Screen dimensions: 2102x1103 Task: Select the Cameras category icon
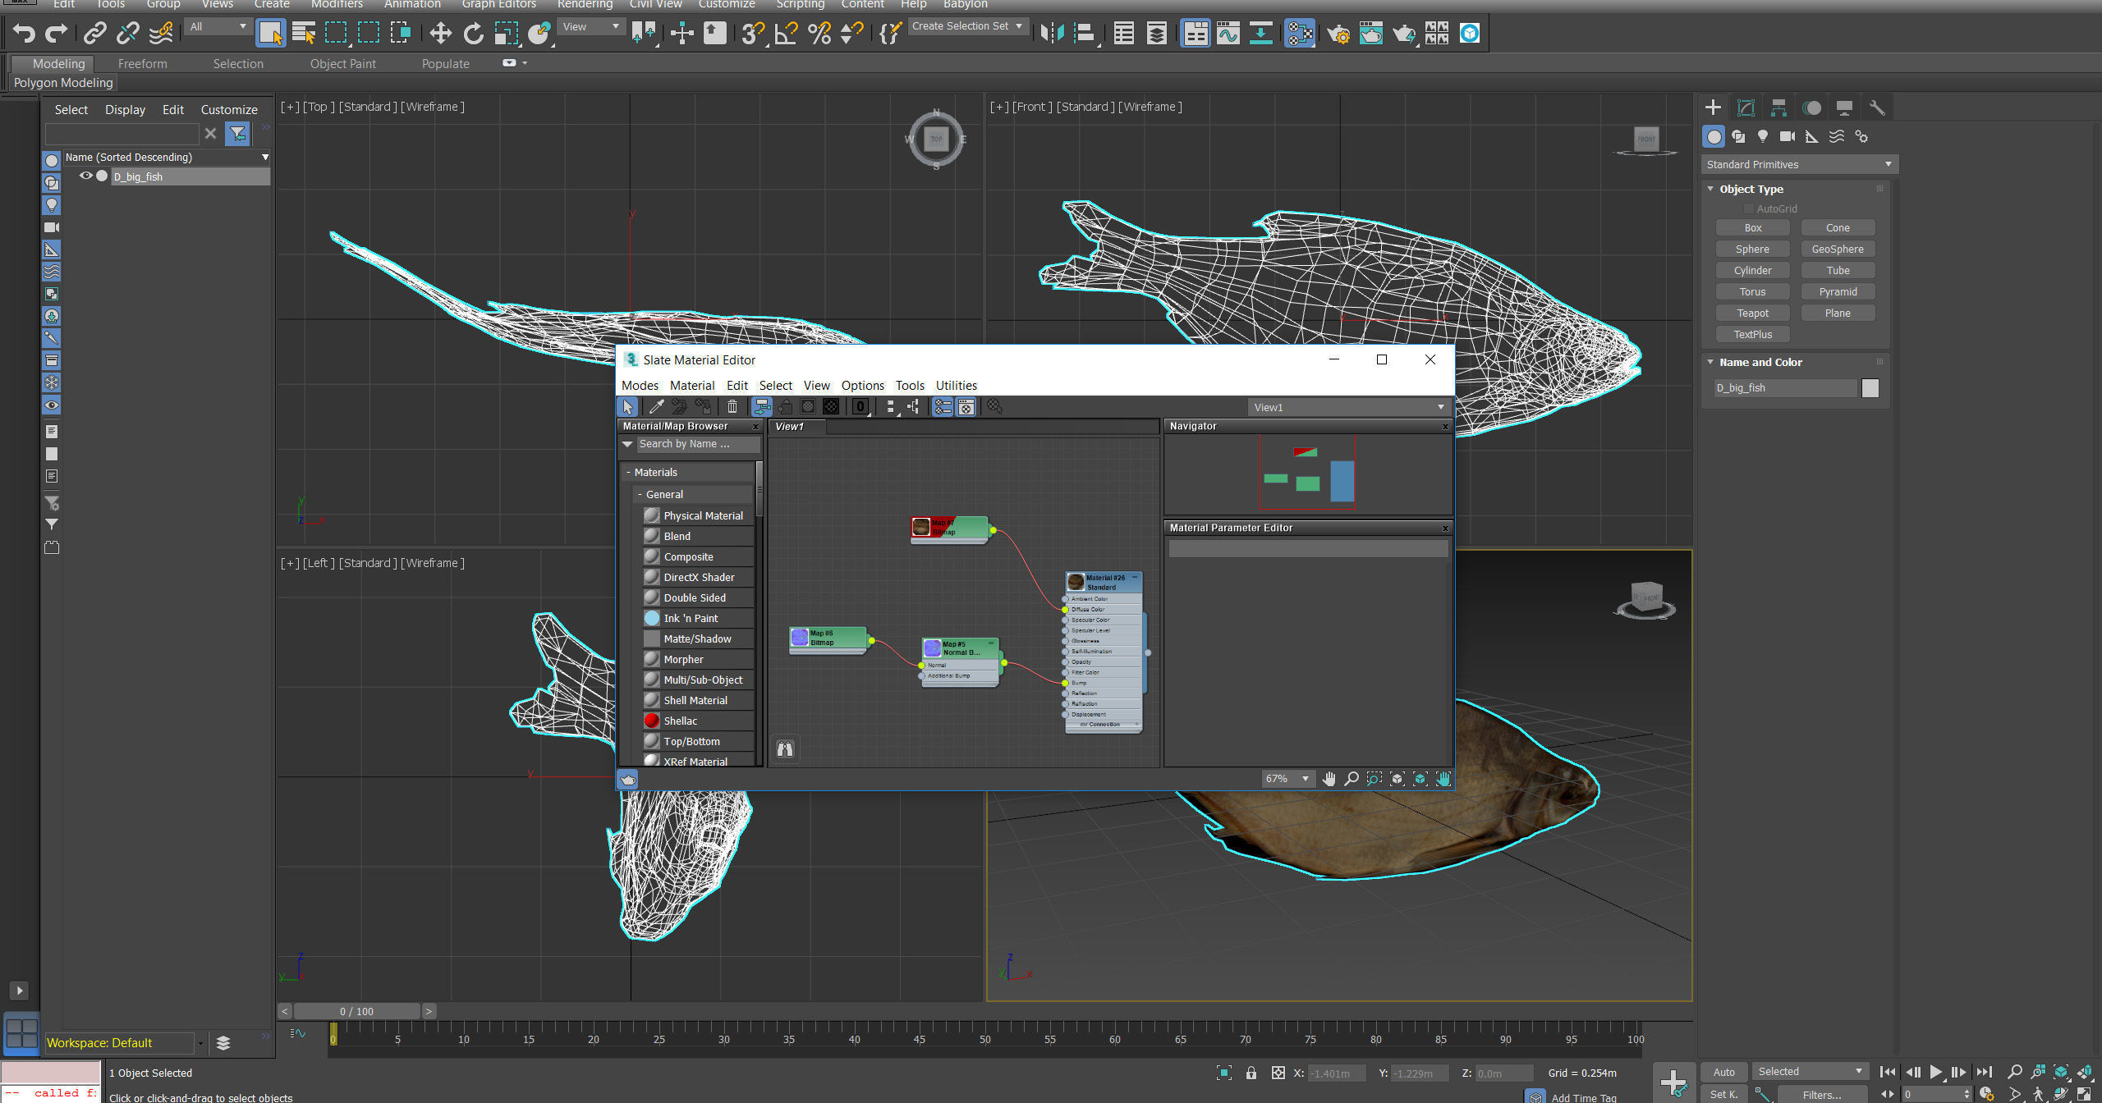point(1788,137)
